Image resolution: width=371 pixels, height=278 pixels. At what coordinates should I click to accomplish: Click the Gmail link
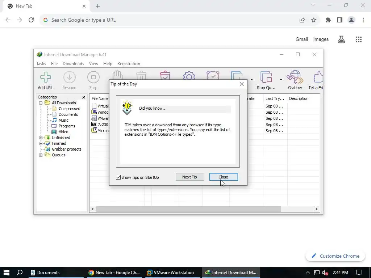(x=302, y=39)
